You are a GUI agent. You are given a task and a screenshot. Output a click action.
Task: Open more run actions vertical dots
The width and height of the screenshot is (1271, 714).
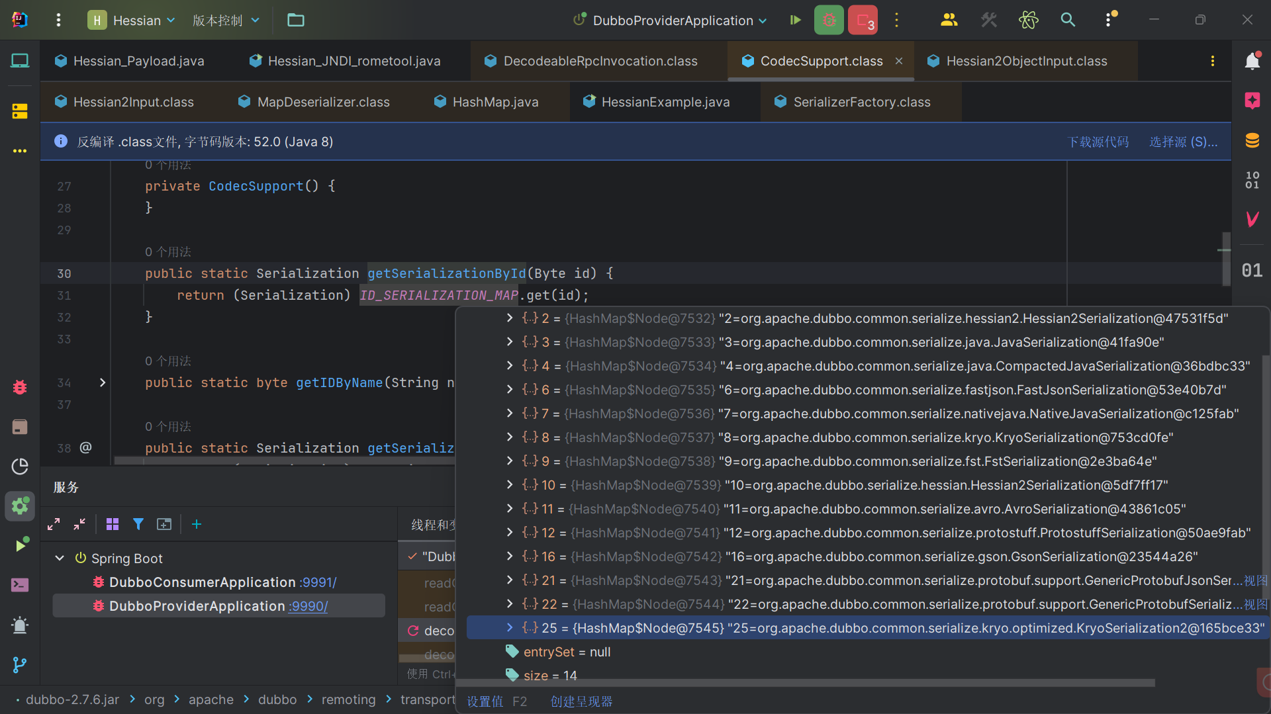point(897,20)
